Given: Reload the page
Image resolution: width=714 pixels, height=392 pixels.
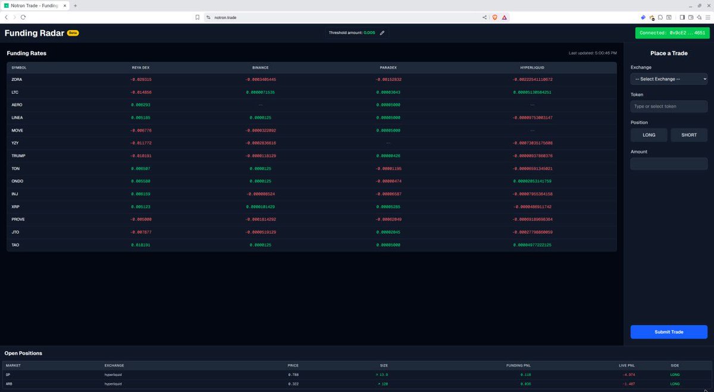Looking at the screenshot, I should 23,17.
